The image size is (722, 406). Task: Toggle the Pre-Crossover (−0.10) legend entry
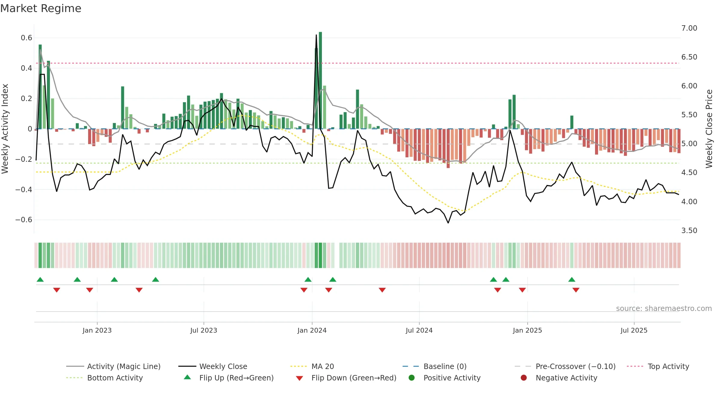click(x=565, y=366)
